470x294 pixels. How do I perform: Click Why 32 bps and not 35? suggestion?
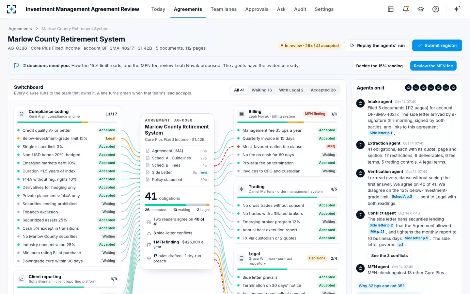click(x=382, y=286)
